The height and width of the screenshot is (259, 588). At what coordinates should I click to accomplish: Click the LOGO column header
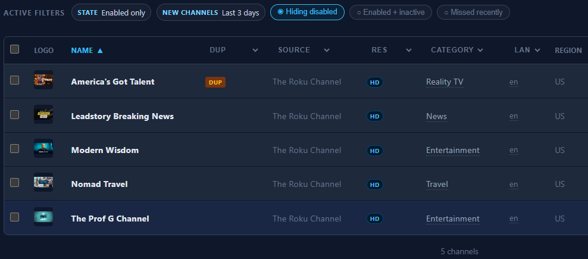click(44, 50)
